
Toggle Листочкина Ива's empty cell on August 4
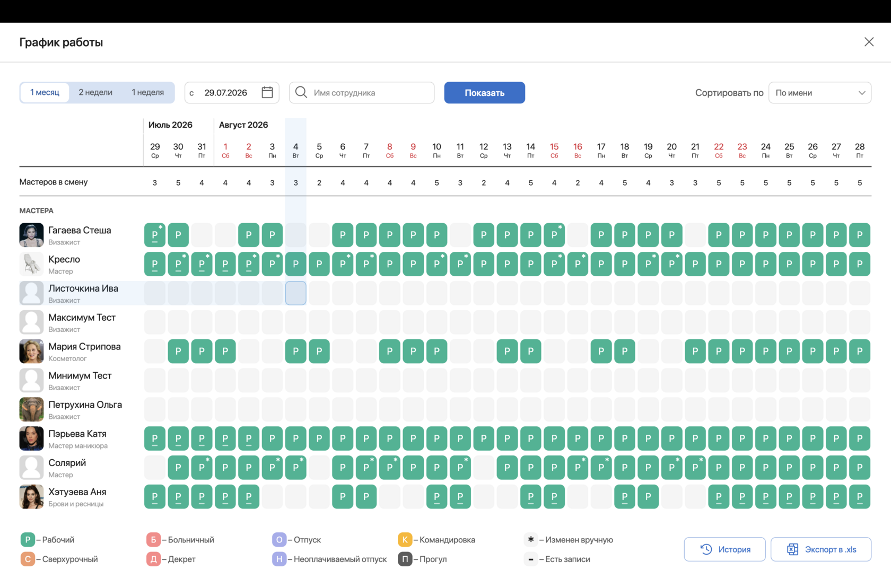point(295,293)
